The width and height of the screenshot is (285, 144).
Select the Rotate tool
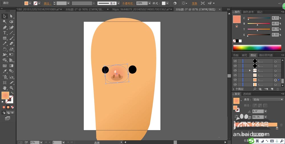tap(5, 49)
